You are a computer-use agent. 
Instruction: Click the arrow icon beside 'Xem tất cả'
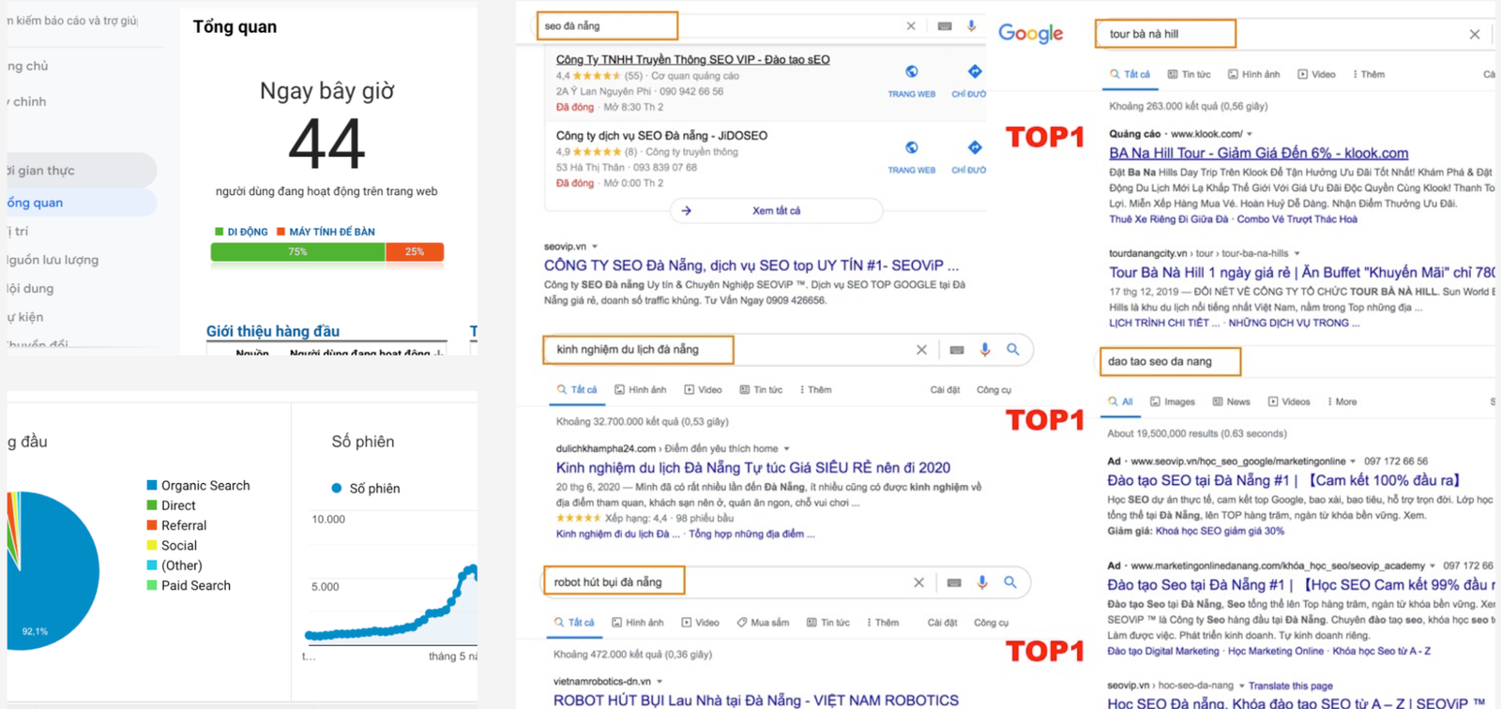686,211
